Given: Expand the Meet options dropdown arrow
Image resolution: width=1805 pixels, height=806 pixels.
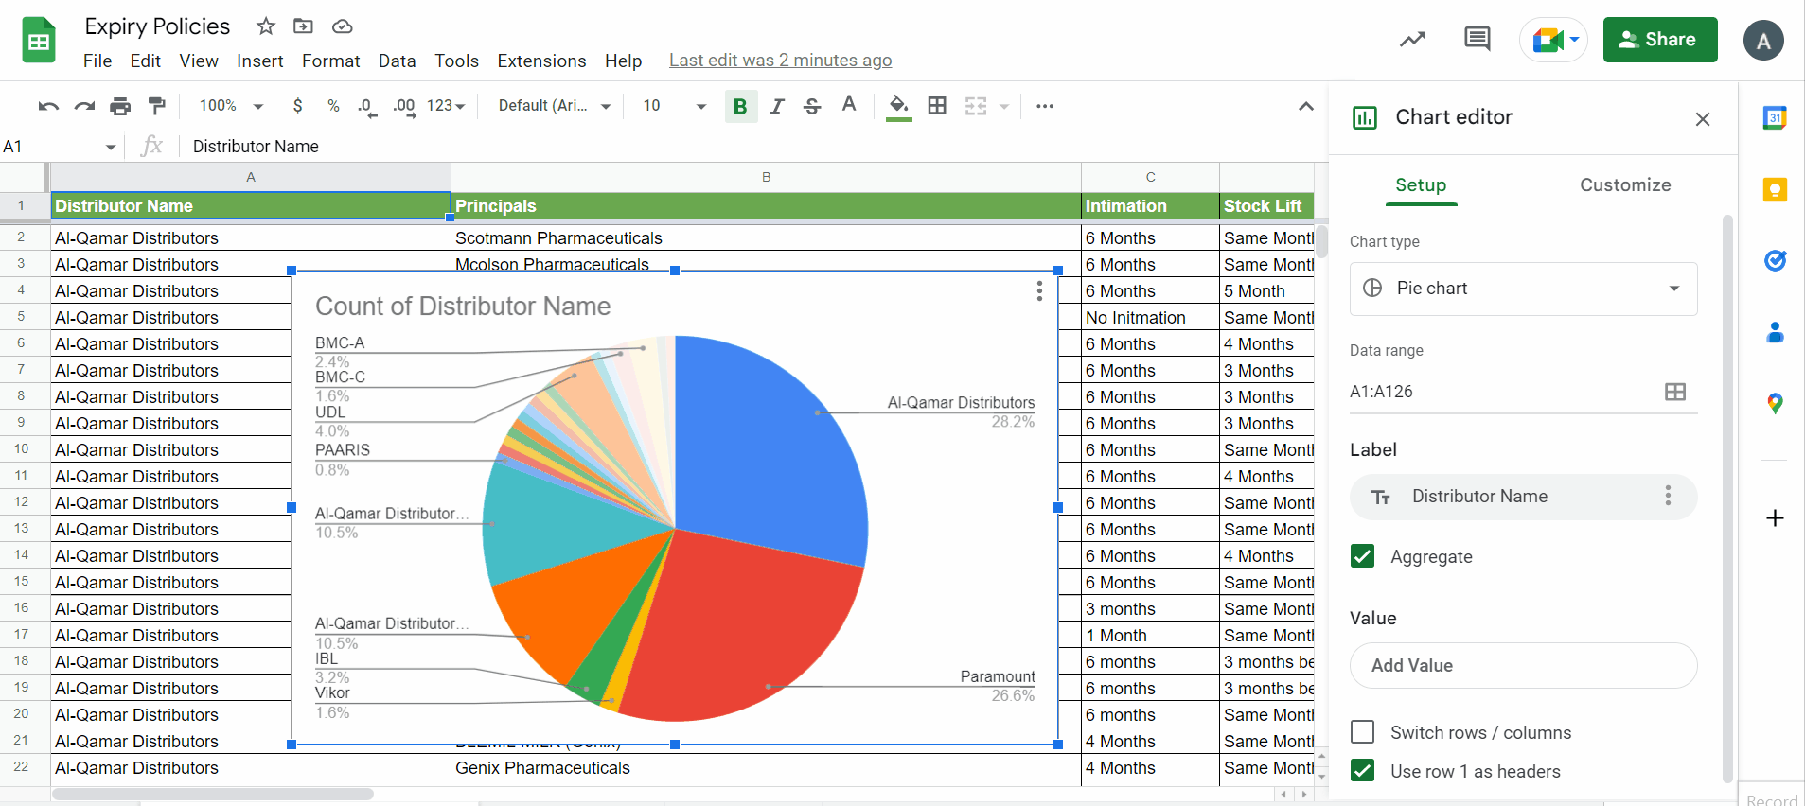Looking at the screenshot, I should tap(1574, 40).
